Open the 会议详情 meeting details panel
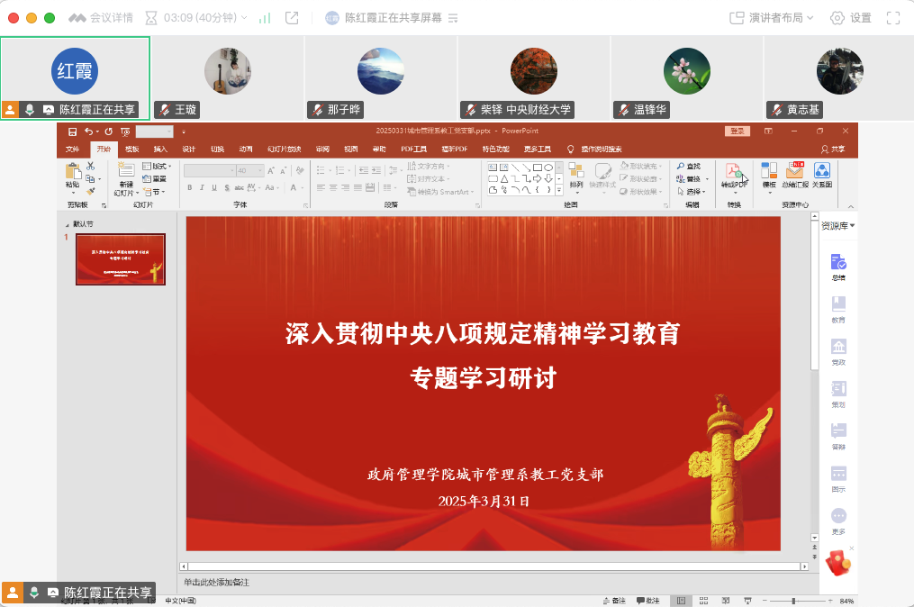This screenshot has height=607, width=914. coord(101,18)
